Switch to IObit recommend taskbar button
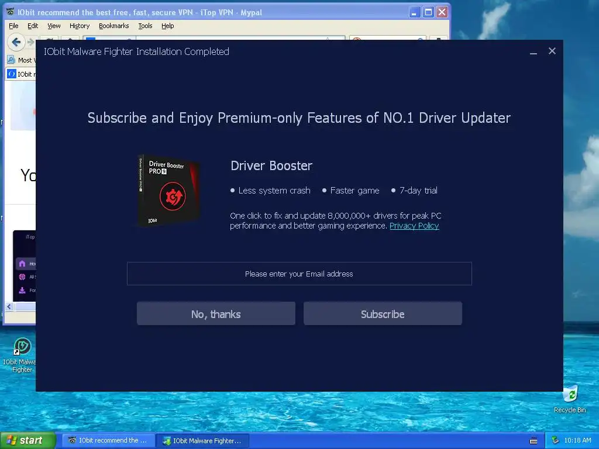 [108, 440]
